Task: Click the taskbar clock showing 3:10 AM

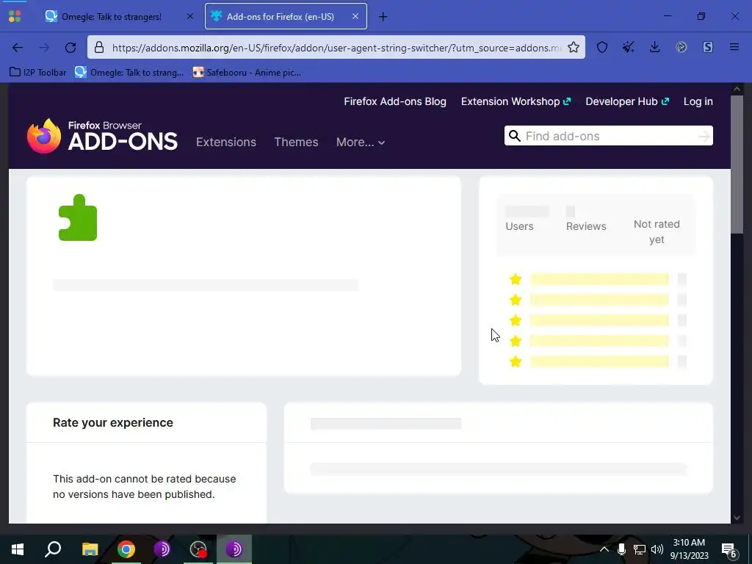Action: (689, 549)
